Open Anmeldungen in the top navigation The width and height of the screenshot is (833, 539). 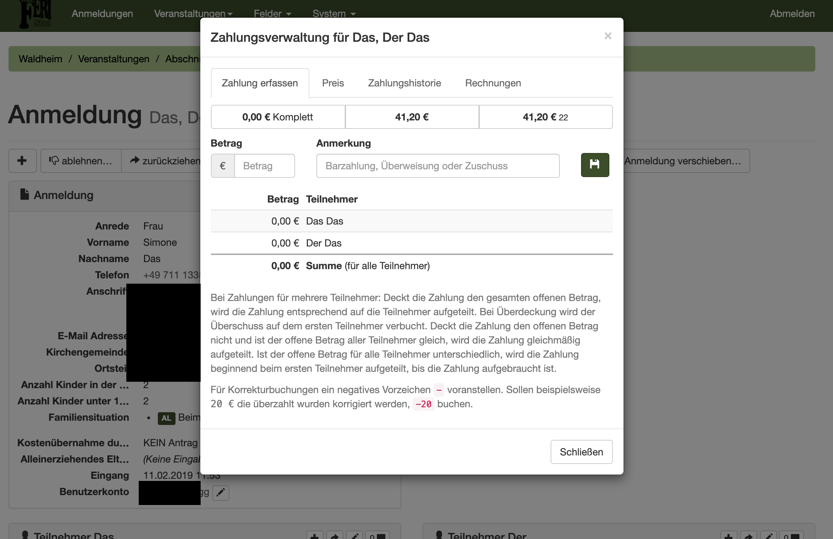pyautogui.click(x=102, y=14)
